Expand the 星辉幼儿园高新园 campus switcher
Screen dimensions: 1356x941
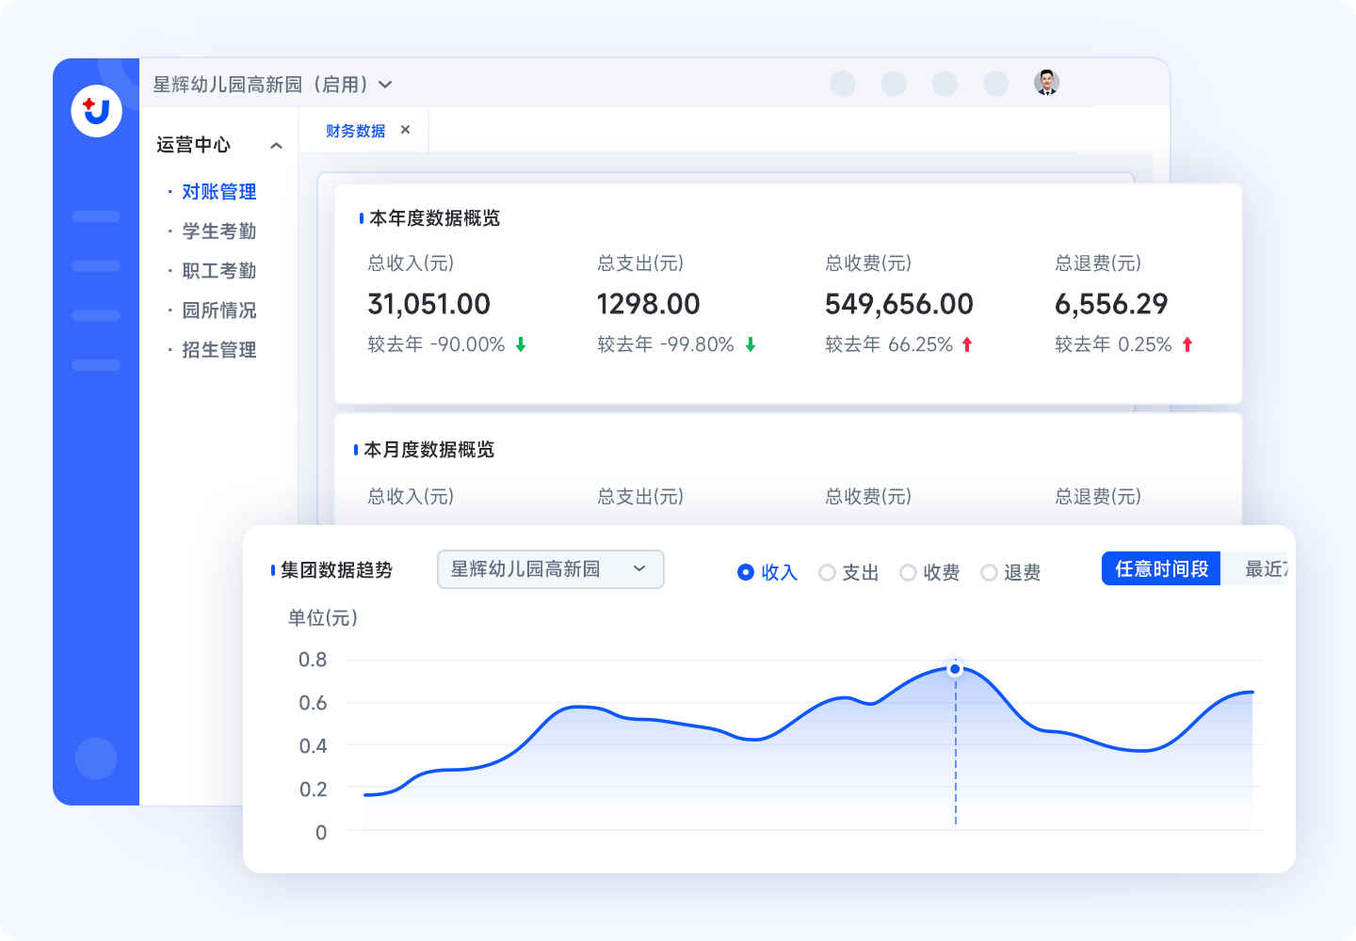pos(273,85)
